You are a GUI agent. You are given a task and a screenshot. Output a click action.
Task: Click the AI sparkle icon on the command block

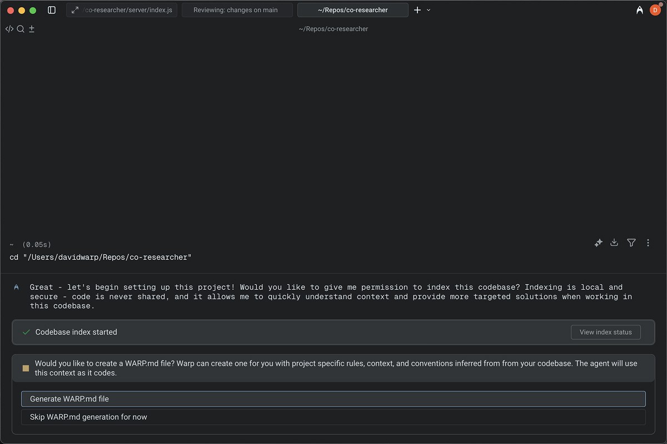(598, 243)
